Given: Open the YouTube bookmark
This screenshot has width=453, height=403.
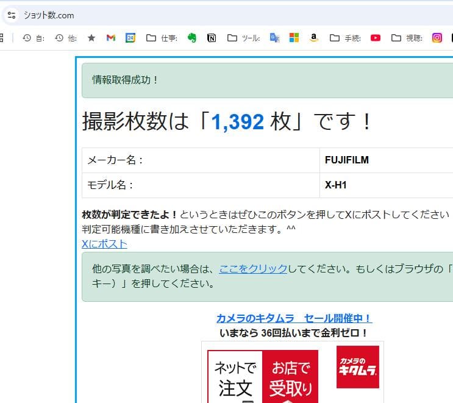Looking at the screenshot, I should click(x=376, y=38).
